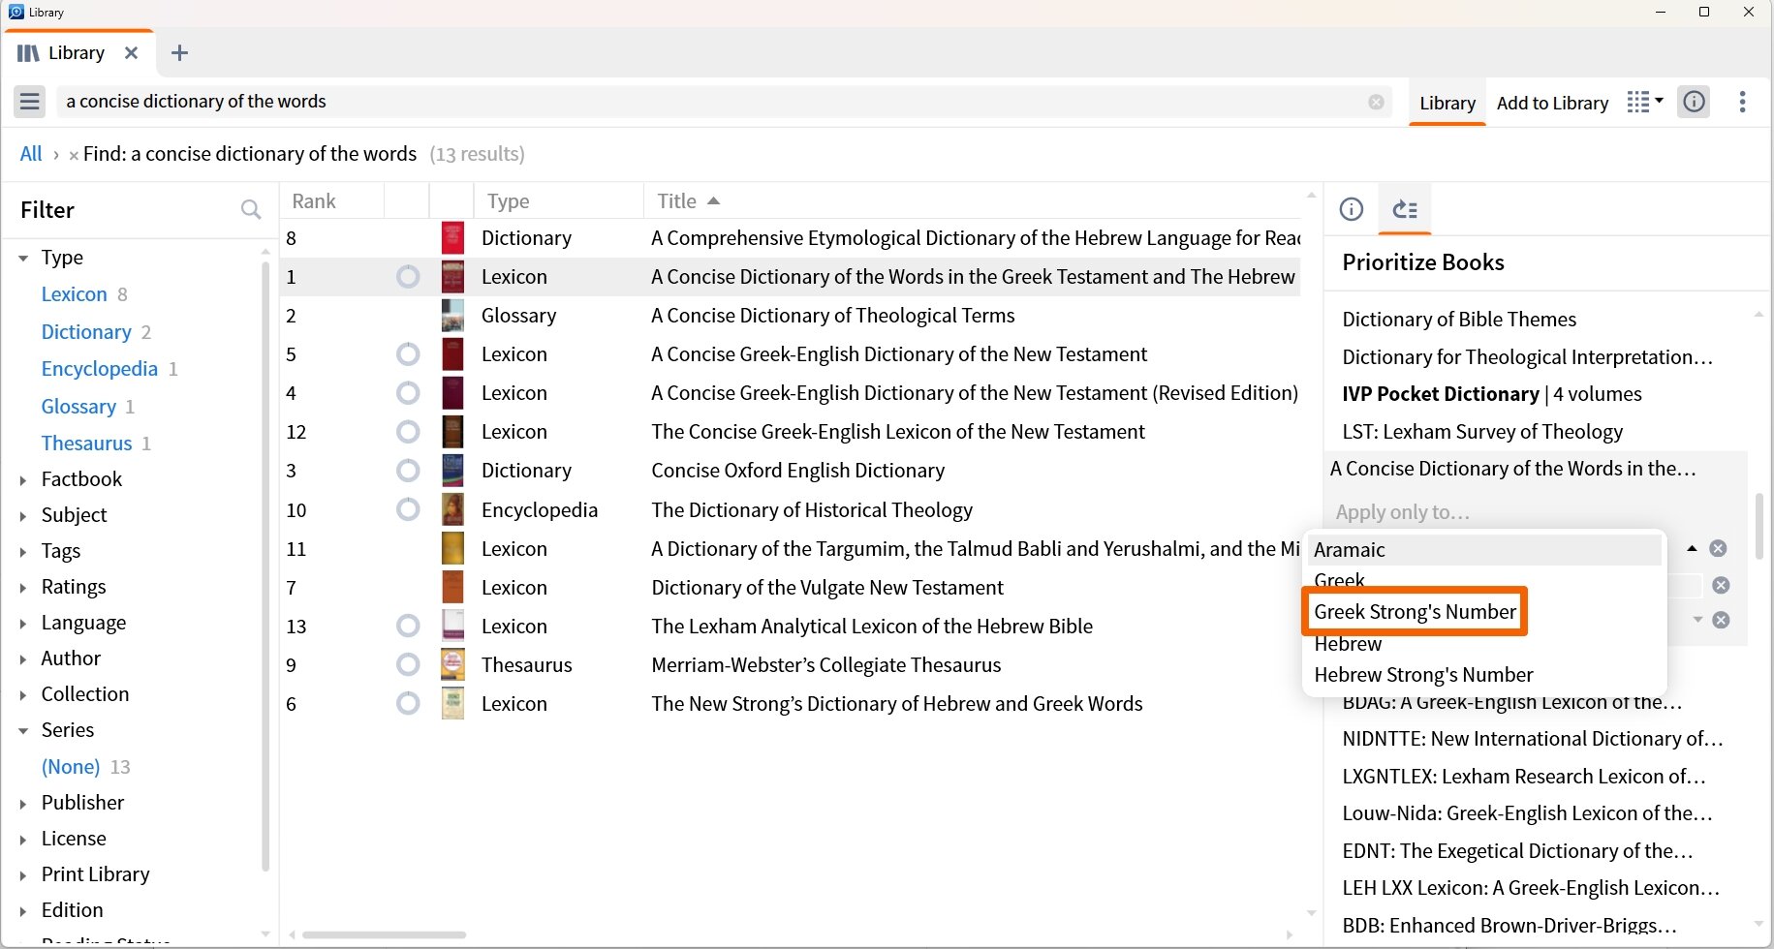Expand the Subject filter section
This screenshot has width=1774, height=949.
tap(23, 516)
